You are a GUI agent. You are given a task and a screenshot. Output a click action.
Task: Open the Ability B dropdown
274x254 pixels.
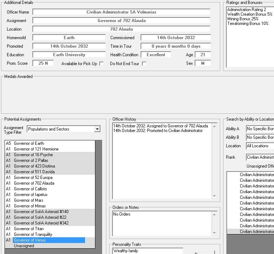(260, 137)
